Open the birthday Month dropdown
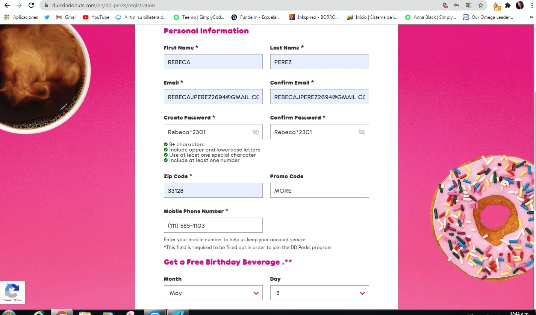This screenshot has height=315, width=536. (x=213, y=293)
